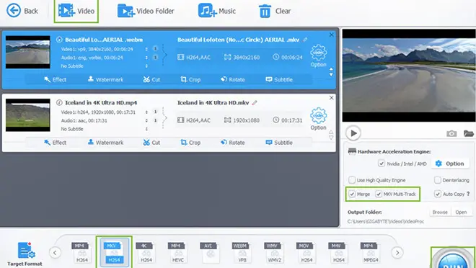Image resolution: width=476 pixels, height=268 pixels.
Task: Show previous target formats with left arrow
Action: tap(55, 252)
